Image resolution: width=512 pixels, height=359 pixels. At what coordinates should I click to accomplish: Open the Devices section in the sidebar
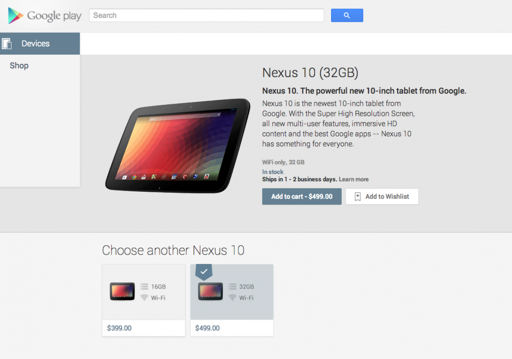[40, 43]
